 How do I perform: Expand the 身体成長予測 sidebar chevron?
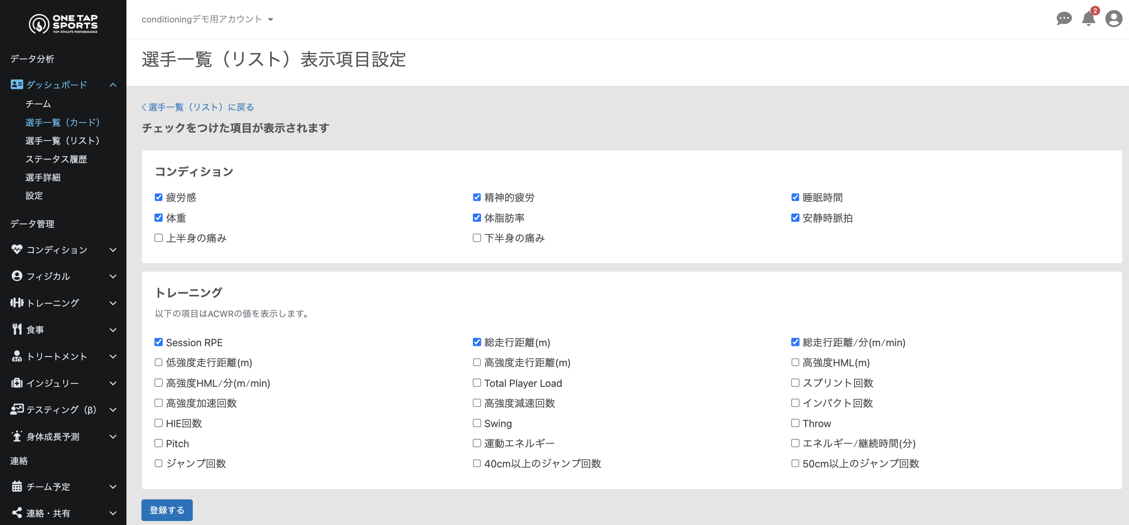113,437
